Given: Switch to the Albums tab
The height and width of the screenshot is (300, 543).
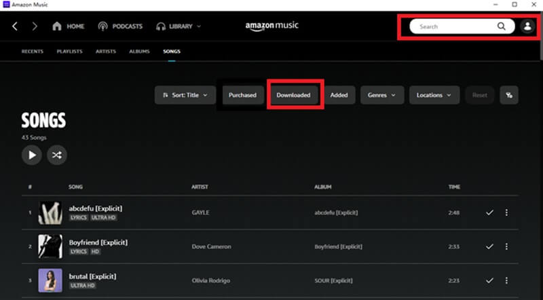Looking at the screenshot, I should tap(139, 52).
